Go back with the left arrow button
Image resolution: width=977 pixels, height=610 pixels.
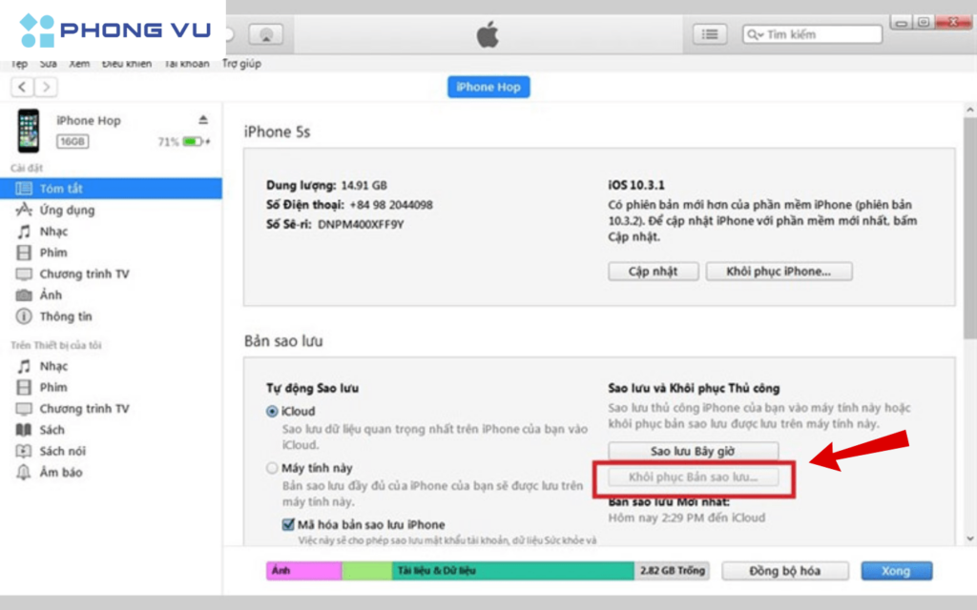22,87
